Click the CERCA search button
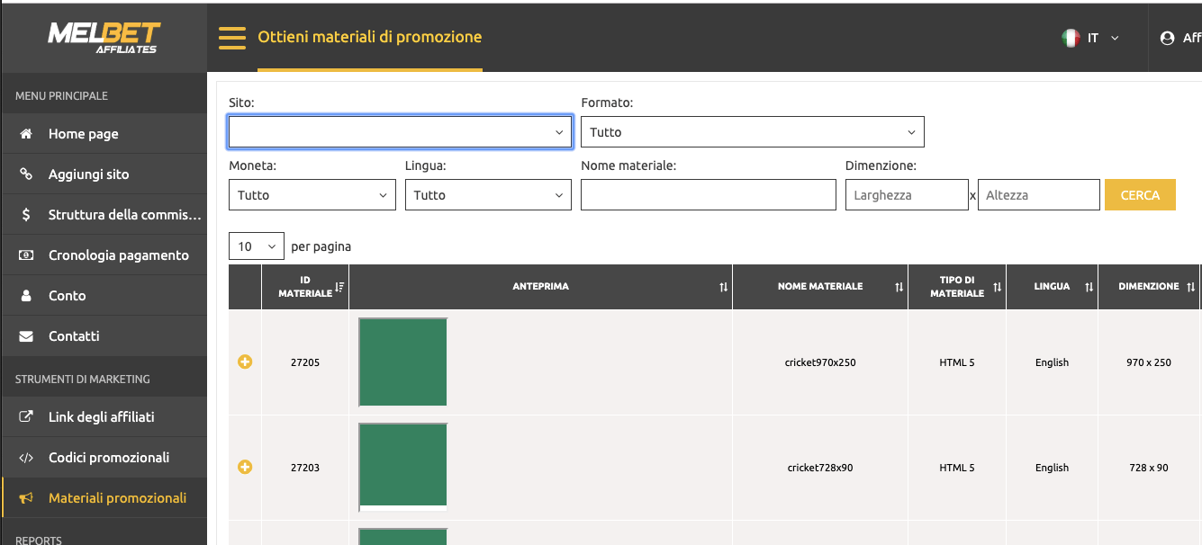The height and width of the screenshot is (545, 1202). [1140, 195]
